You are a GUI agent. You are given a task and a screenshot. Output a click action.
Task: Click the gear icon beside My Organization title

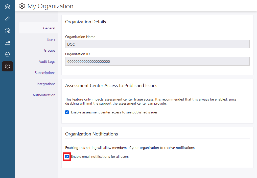click(22, 6)
